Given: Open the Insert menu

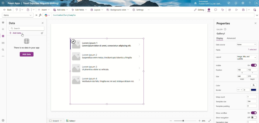Looking at the screenshot, I should pos(44,10).
